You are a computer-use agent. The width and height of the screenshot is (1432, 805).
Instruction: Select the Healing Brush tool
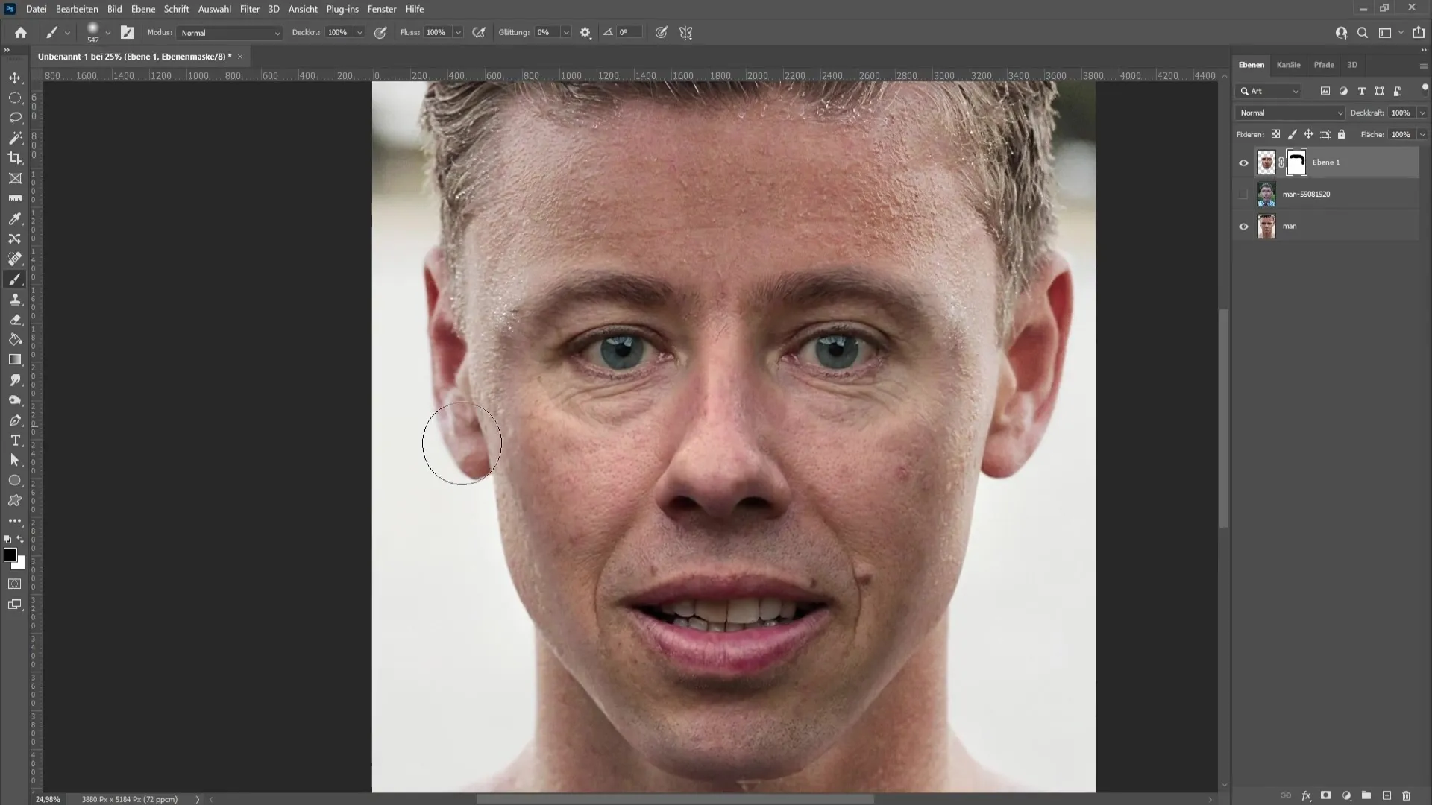[x=15, y=259]
